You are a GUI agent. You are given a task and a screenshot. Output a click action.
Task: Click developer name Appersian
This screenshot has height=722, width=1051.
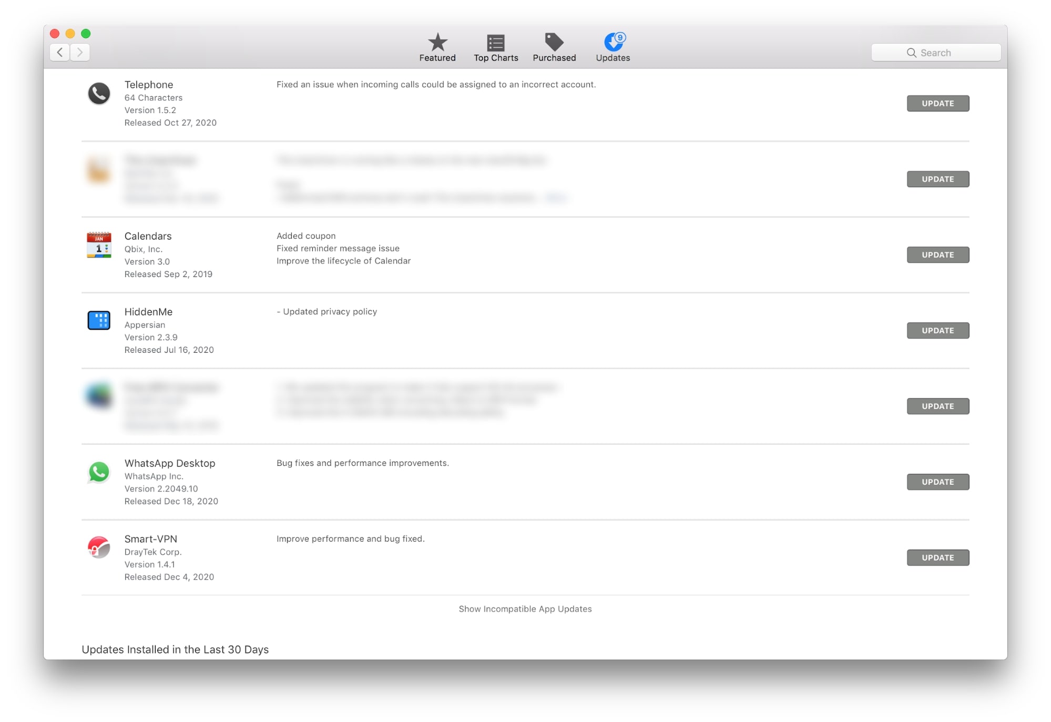pyautogui.click(x=145, y=325)
